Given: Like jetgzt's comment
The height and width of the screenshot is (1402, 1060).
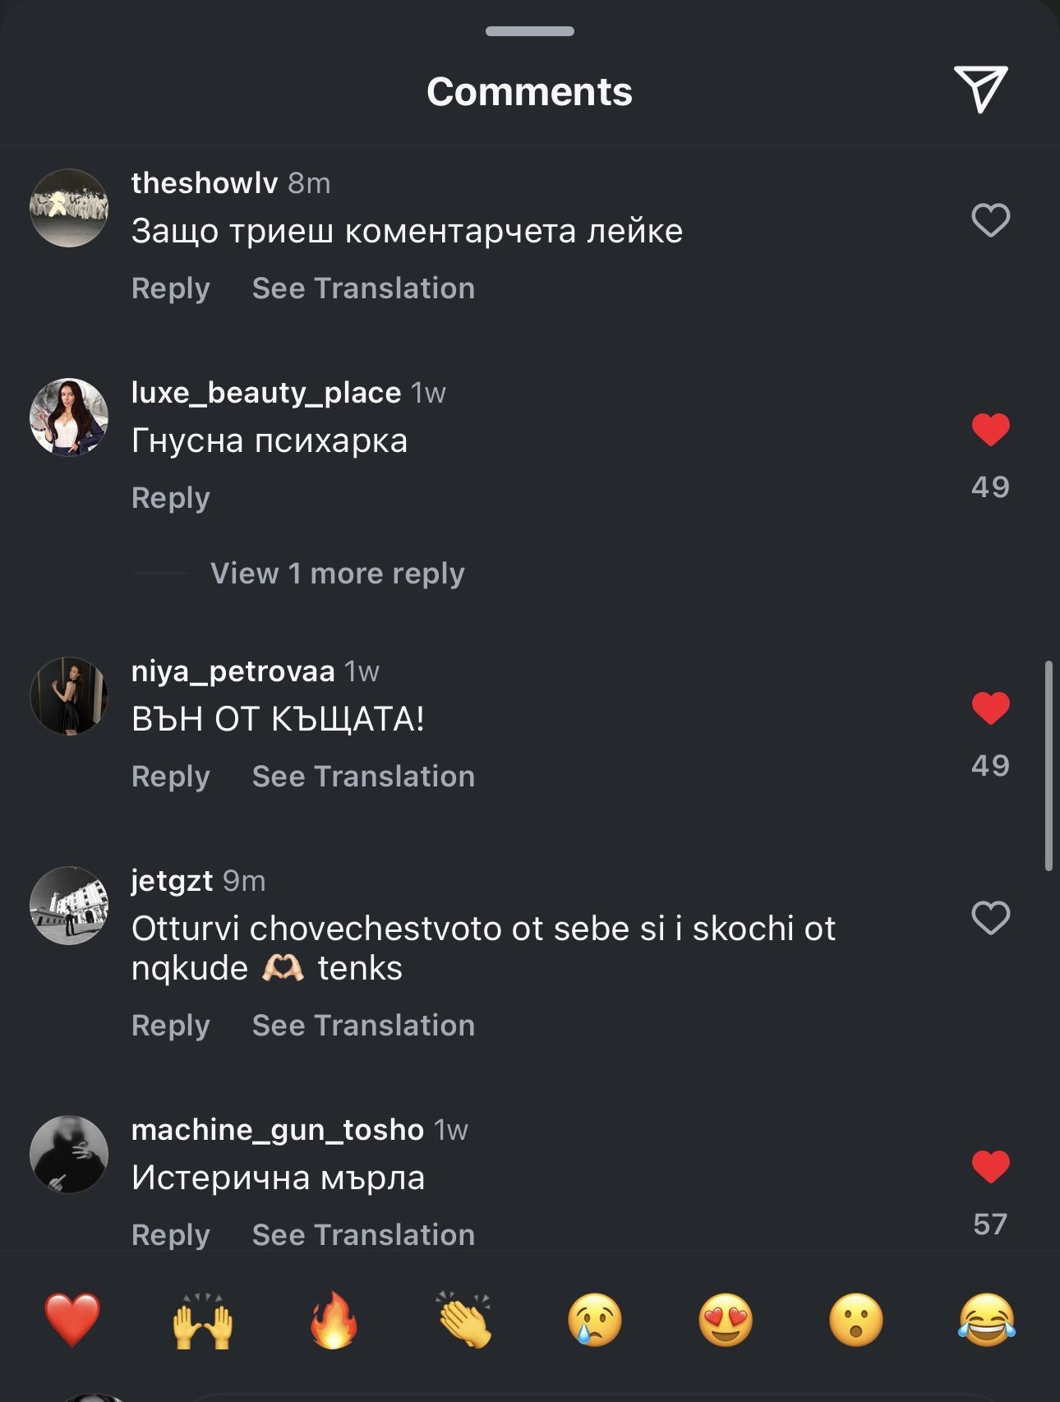Looking at the screenshot, I should pyautogui.click(x=990, y=918).
